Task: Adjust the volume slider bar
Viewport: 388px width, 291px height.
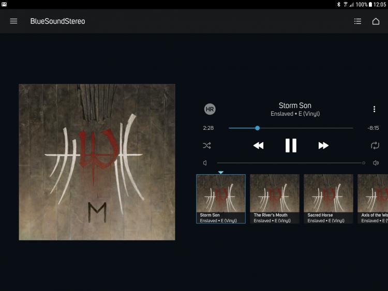Action: point(291,163)
